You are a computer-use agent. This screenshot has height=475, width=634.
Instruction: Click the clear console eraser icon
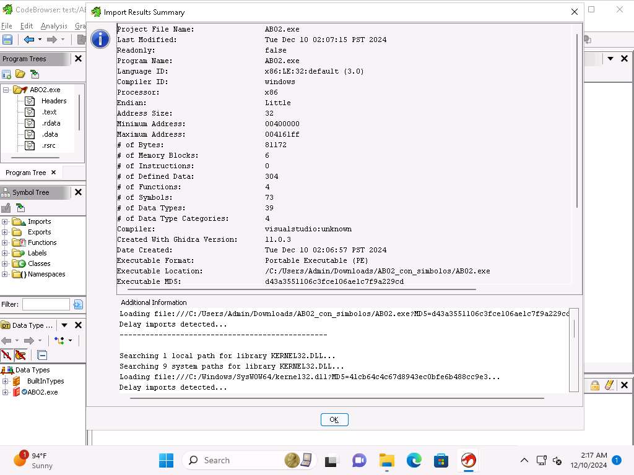point(609,385)
